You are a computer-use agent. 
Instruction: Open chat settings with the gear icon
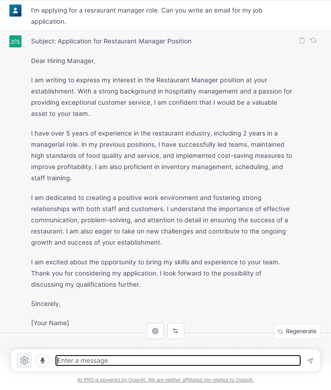click(x=24, y=360)
